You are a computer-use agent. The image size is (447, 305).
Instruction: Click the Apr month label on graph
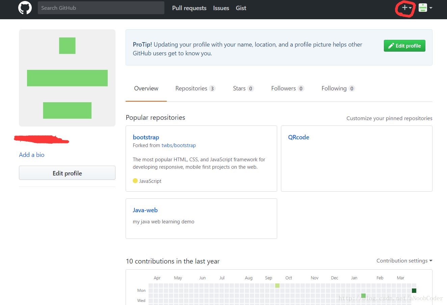tap(157, 278)
